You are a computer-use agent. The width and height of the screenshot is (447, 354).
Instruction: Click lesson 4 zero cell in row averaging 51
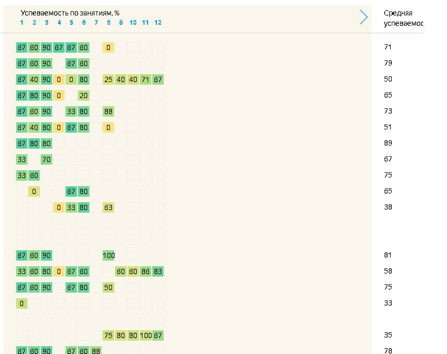click(x=59, y=127)
